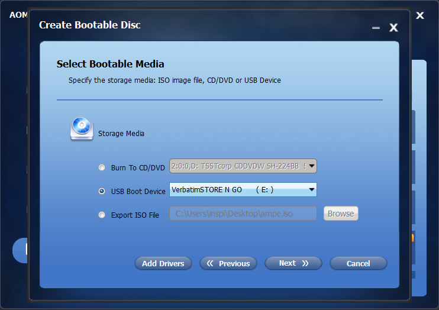Click the double-chevron arrows on the Previous button
Viewport: 439px width, 310px height.
[210, 263]
